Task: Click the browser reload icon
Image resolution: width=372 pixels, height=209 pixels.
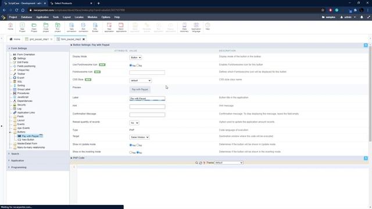Action: pyautogui.click(x=17, y=10)
